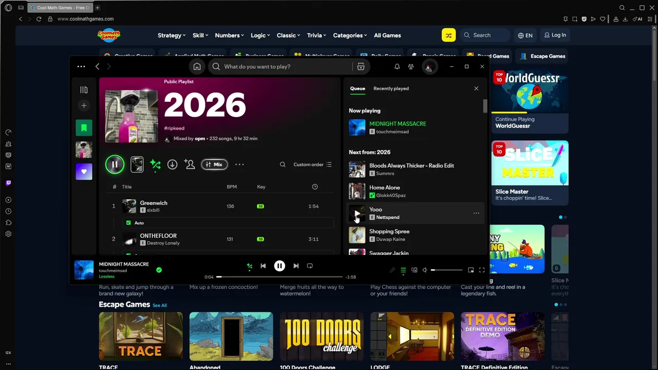This screenshot has width=658, height=370.
Task: Open Spotify profile avatar menu
Action: pyautogui.click(x=429, y=67)
